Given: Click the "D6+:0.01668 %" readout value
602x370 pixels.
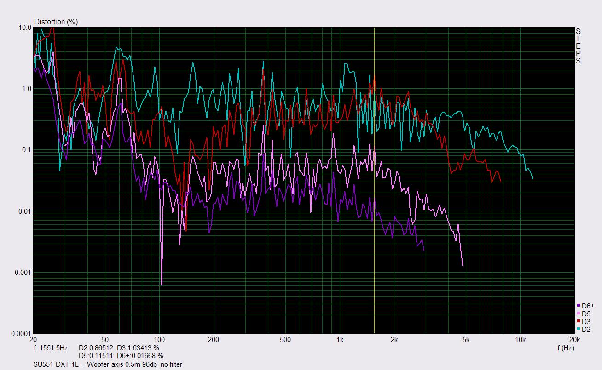Looking at the screenshot, I should 140,356.
